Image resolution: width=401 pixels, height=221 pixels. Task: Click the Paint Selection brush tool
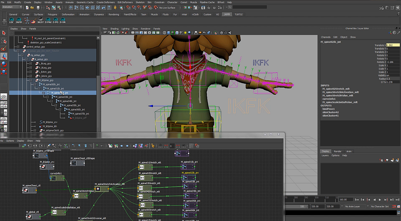pyautogui.click(x=4, y=49)
